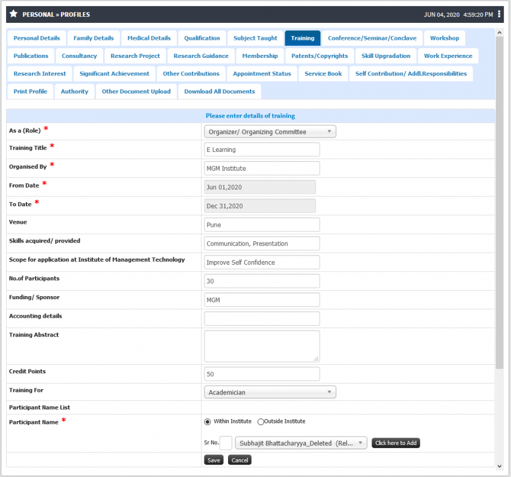Switch to the Family Details tab
This screenshot has height=477, width=511.
94,38
